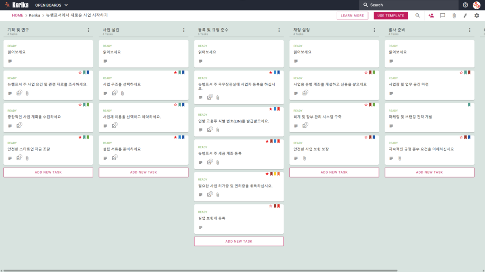Go to HOME breadcrumb link

(x=18, y=16)
